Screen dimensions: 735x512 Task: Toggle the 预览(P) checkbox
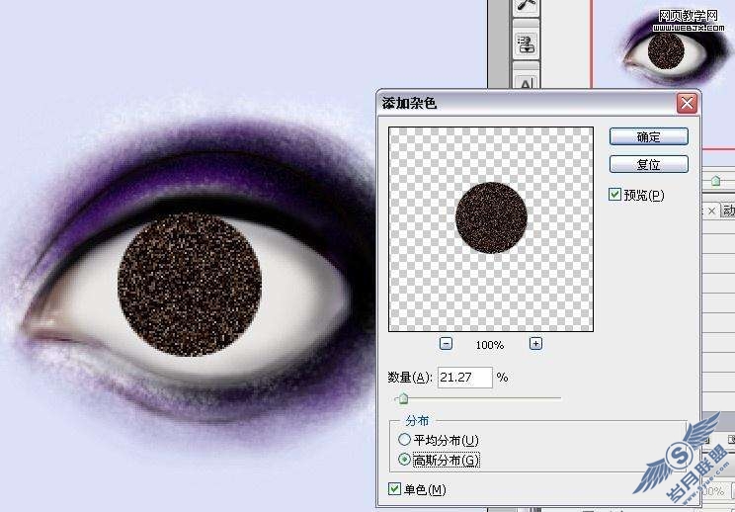tap(614, 194)
